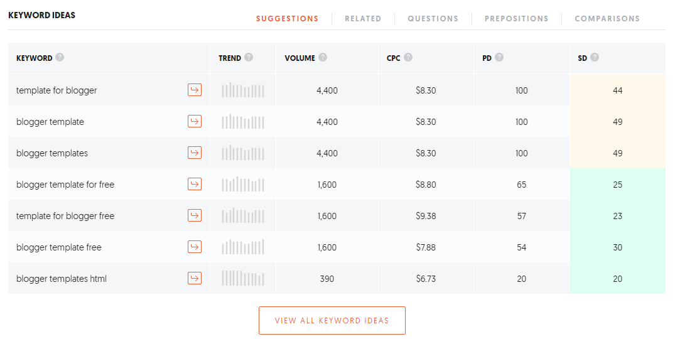Go to the Comparisons tab

point(607,19)
